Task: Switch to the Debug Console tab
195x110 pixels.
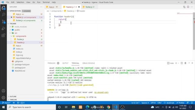Action: [89, 63]
